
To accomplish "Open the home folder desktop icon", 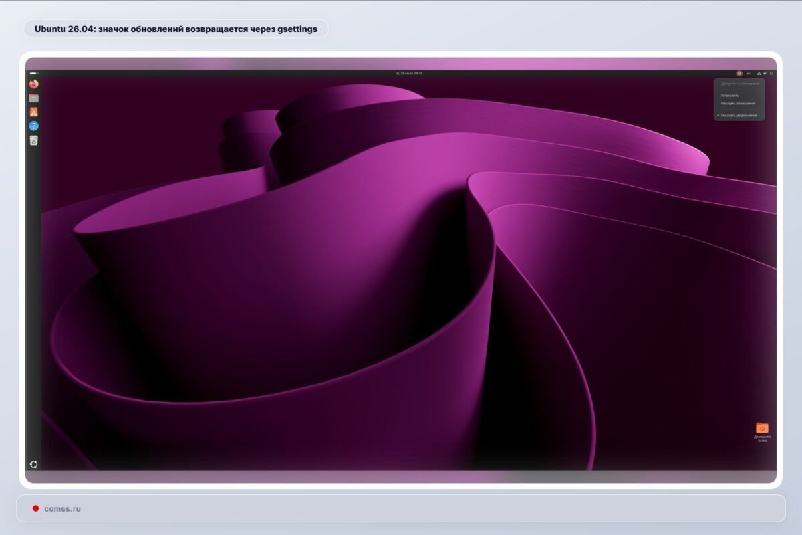I will pos(762,432).
